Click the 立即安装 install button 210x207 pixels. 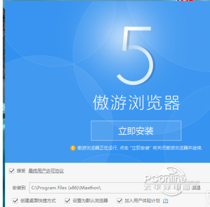coord(136,131)
